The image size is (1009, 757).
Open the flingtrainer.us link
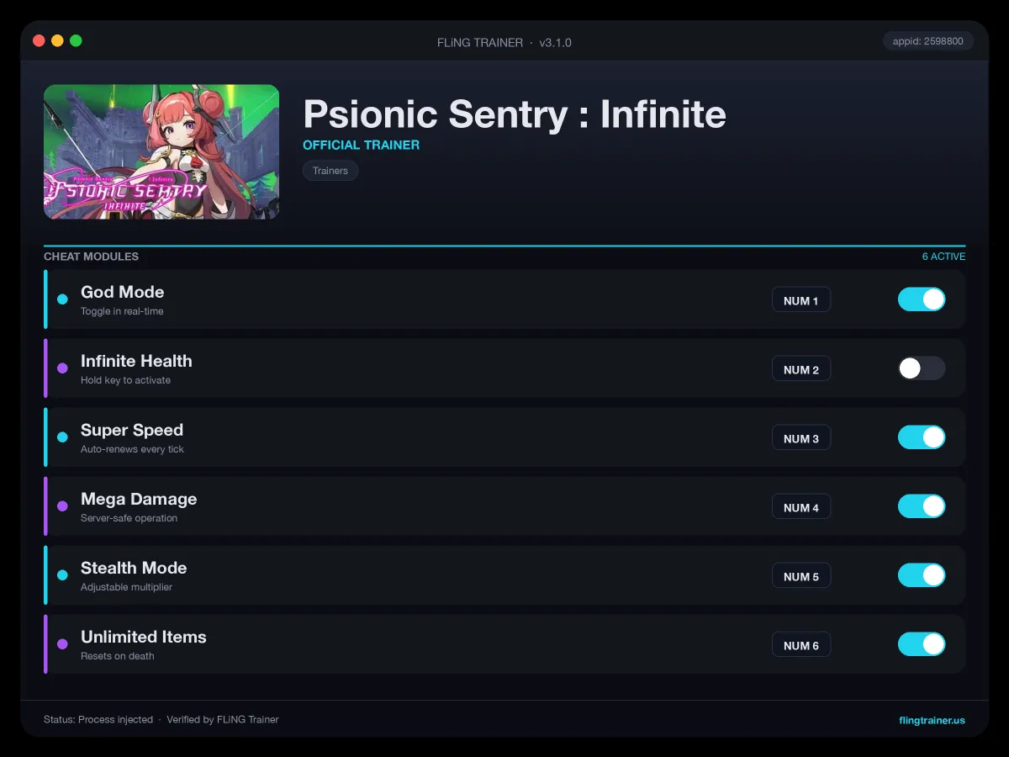(932, 720)
